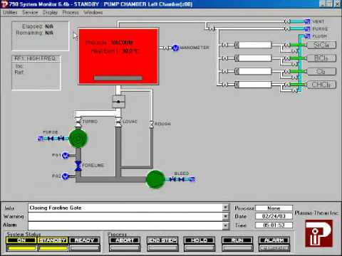Click the turbo Purge N2 source icon
This screenshot has height=256, width=342.
tap(40, 139)
